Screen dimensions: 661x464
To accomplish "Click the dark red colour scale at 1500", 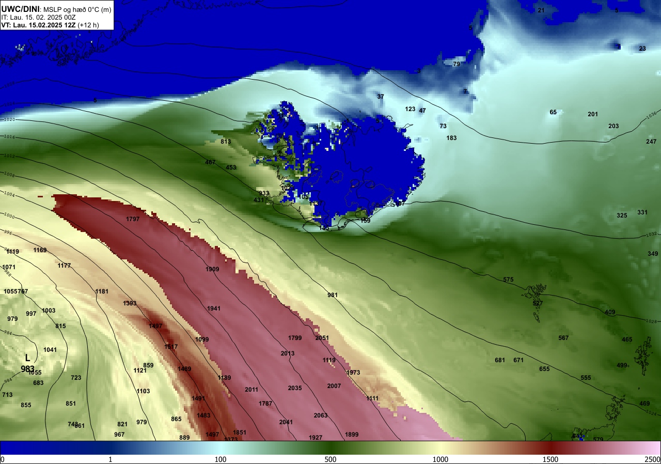I will [550, 447].
